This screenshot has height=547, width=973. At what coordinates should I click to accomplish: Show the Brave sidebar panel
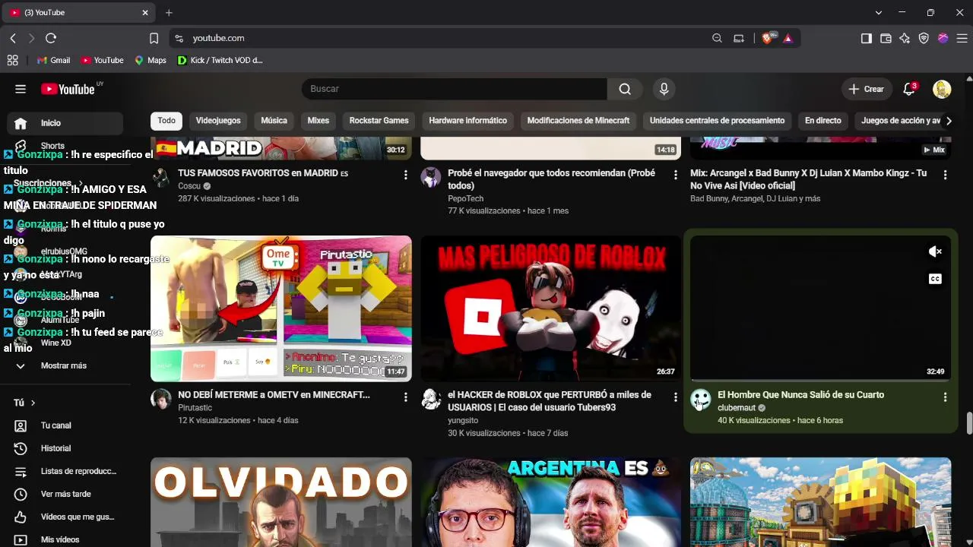[867, 38]
